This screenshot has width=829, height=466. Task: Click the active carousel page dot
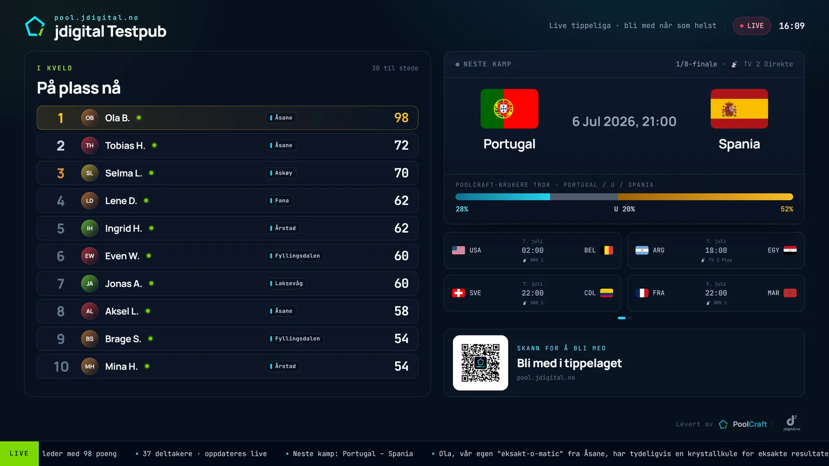pos(622,318)
